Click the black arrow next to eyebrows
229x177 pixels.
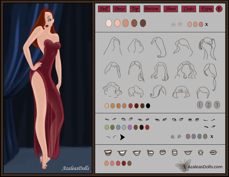click(122, 137)
